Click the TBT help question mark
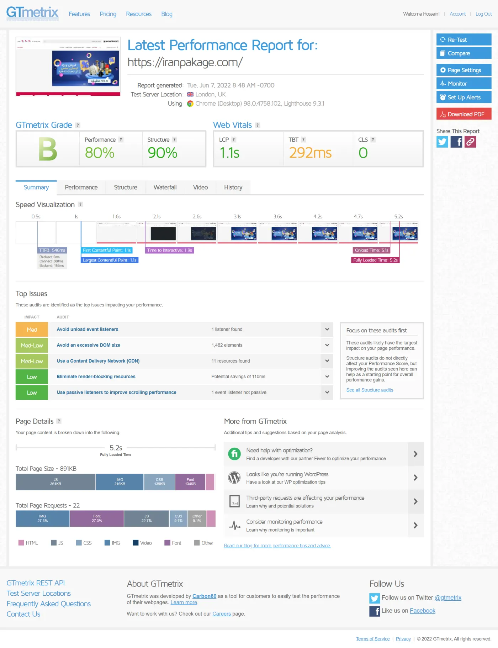This screenshot has width=498, height=648. tap(303, 139)
